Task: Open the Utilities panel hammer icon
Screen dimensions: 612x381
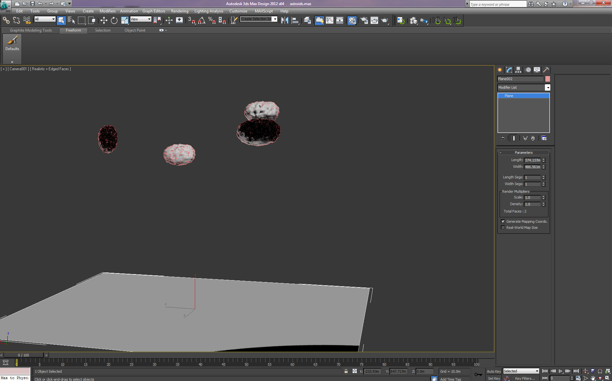Action: 546,70
